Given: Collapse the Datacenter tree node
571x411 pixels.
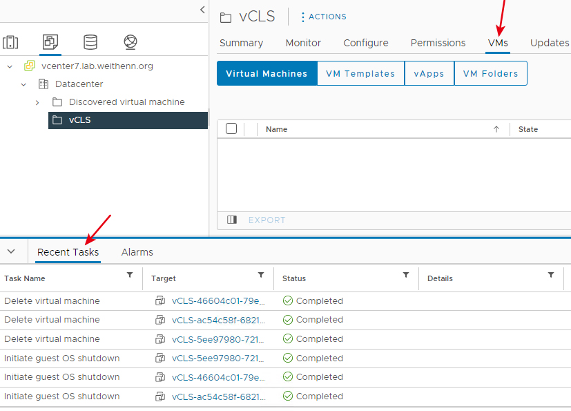Looking at the screenshot, I should pyautogui.click(x=23, y=84).
